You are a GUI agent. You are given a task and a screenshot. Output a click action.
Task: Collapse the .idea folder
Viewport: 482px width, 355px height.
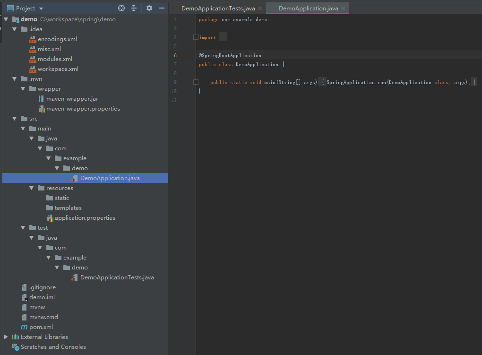(x=15, y=29)
